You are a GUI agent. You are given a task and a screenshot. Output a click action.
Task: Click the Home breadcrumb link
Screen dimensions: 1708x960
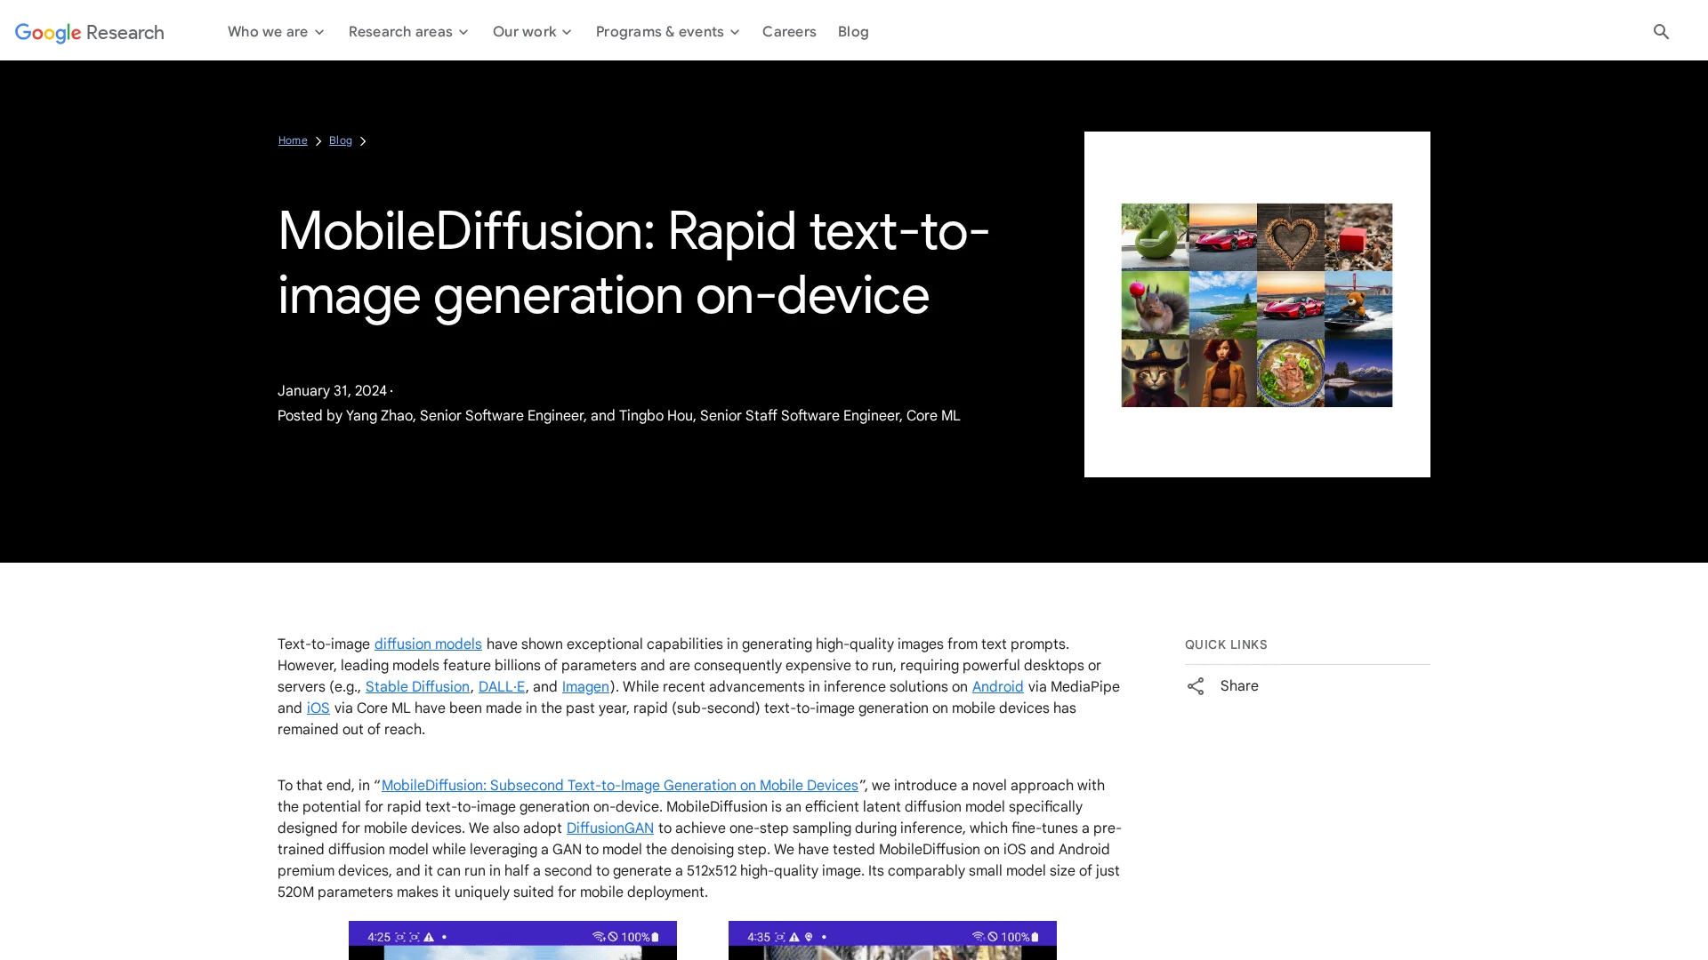(x=293, y=140)
